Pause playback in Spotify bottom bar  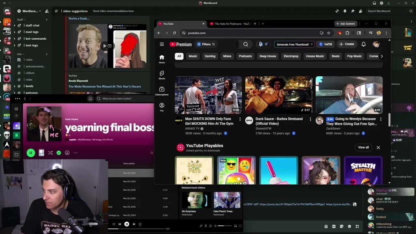(x=127, y=224)
